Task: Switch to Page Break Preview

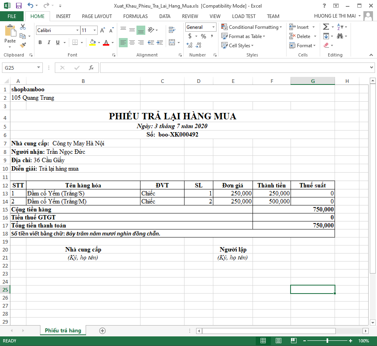Action: tap(294, 341)
